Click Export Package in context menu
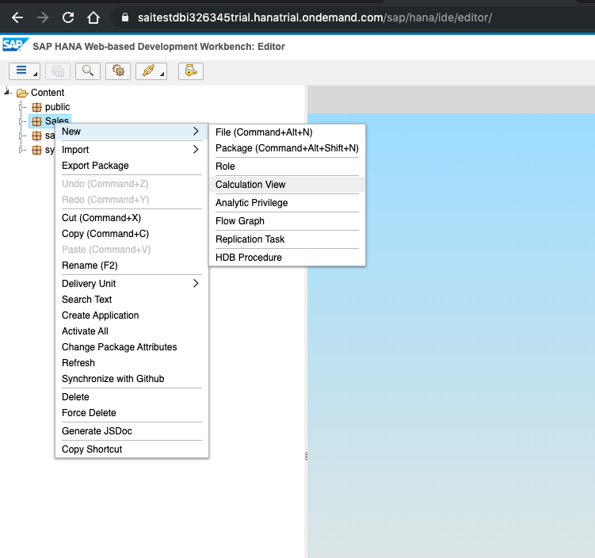Screen dimensions: 595x558 coord(132,166)
